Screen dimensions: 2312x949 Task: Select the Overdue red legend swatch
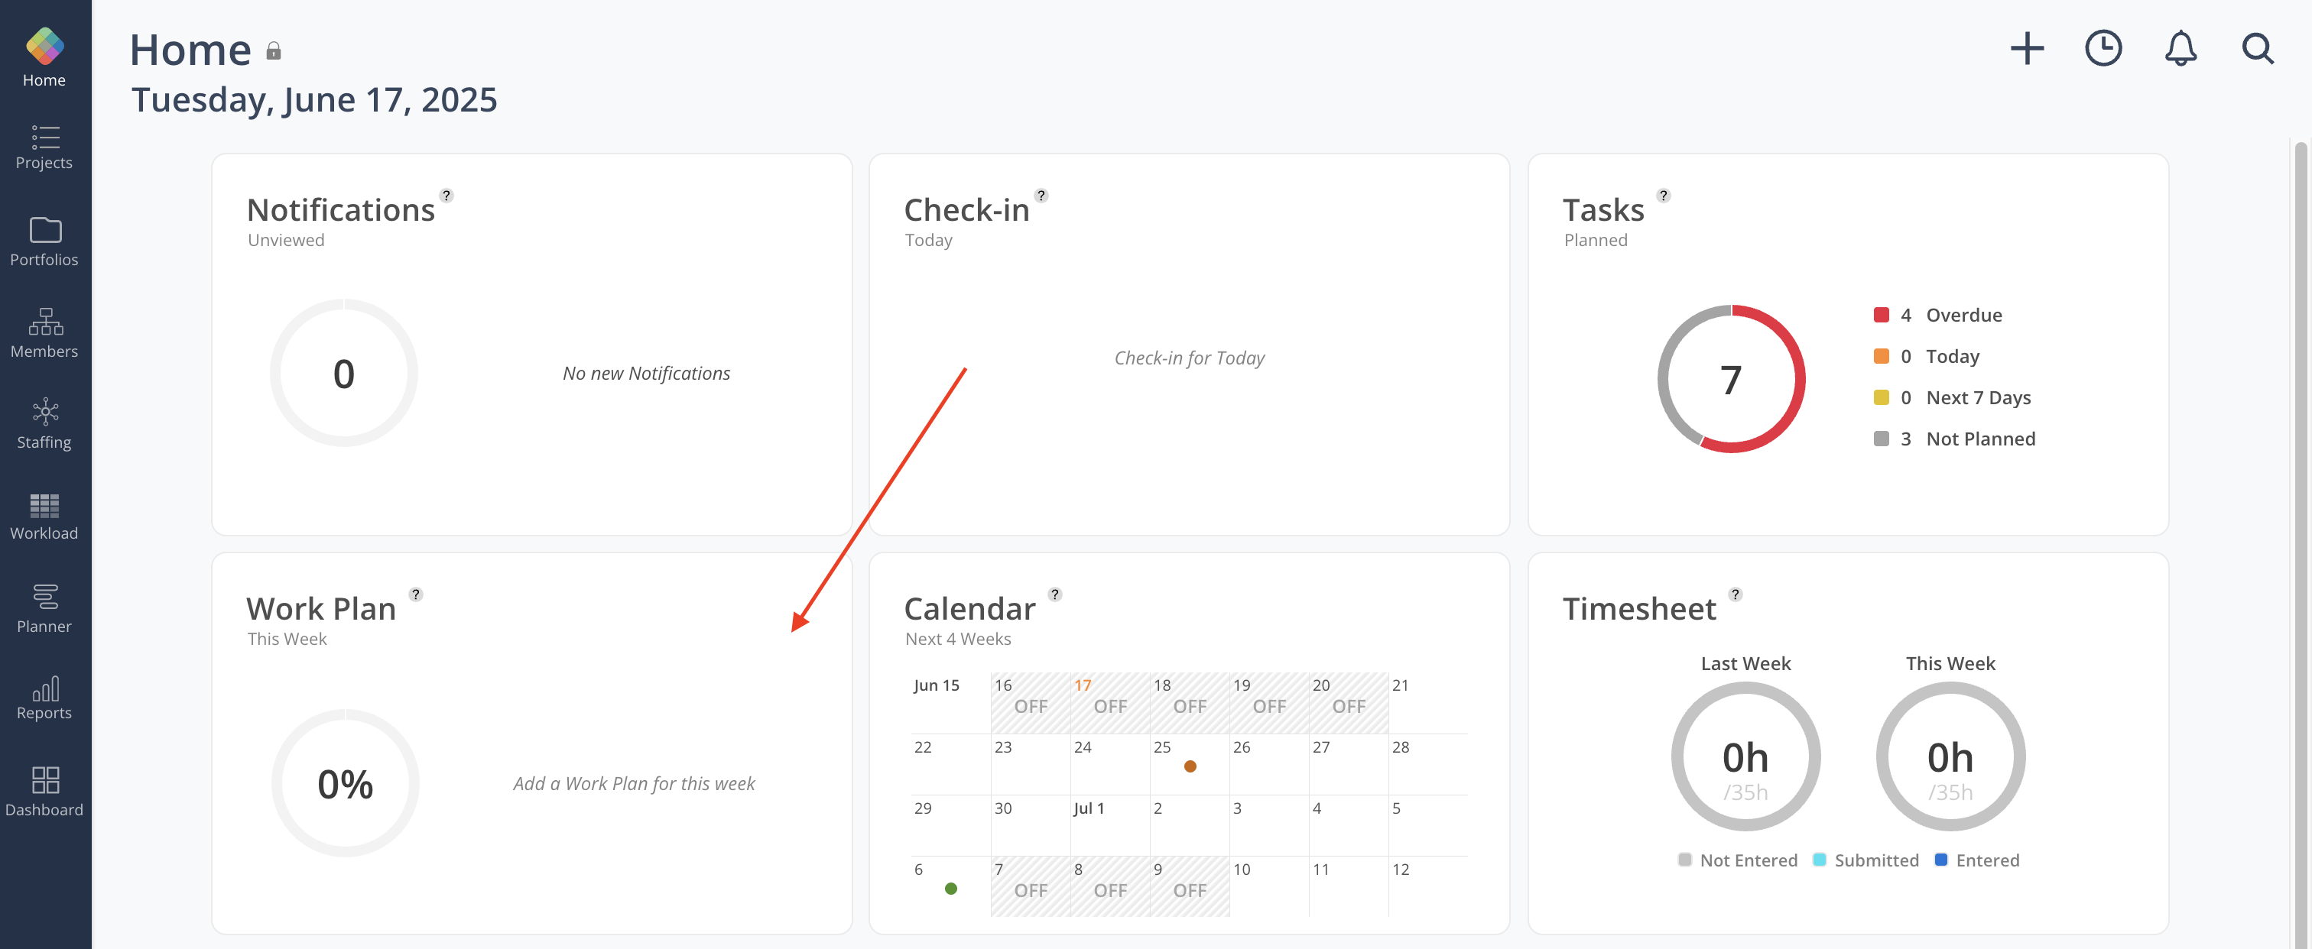click(x=1882, y=315)
